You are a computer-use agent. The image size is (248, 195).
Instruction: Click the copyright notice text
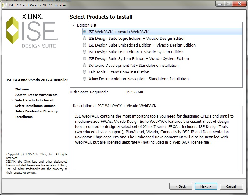pos(37,163)
